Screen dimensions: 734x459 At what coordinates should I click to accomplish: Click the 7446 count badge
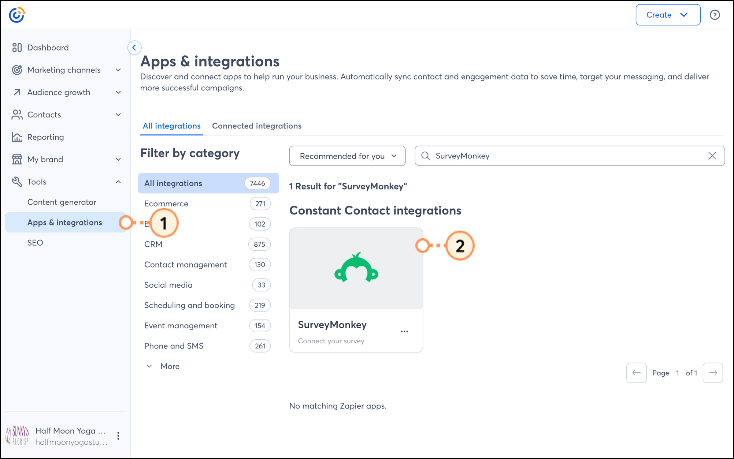click(257, 183)
